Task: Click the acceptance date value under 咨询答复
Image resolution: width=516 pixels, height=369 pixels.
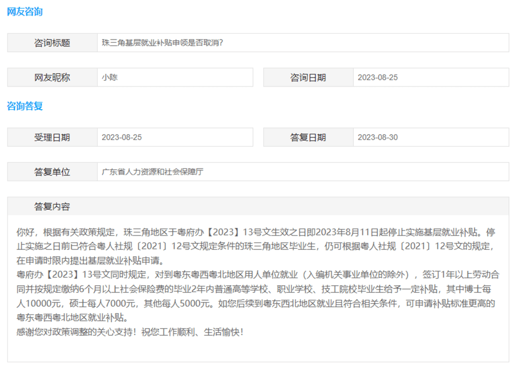Action: coord(122,137)
